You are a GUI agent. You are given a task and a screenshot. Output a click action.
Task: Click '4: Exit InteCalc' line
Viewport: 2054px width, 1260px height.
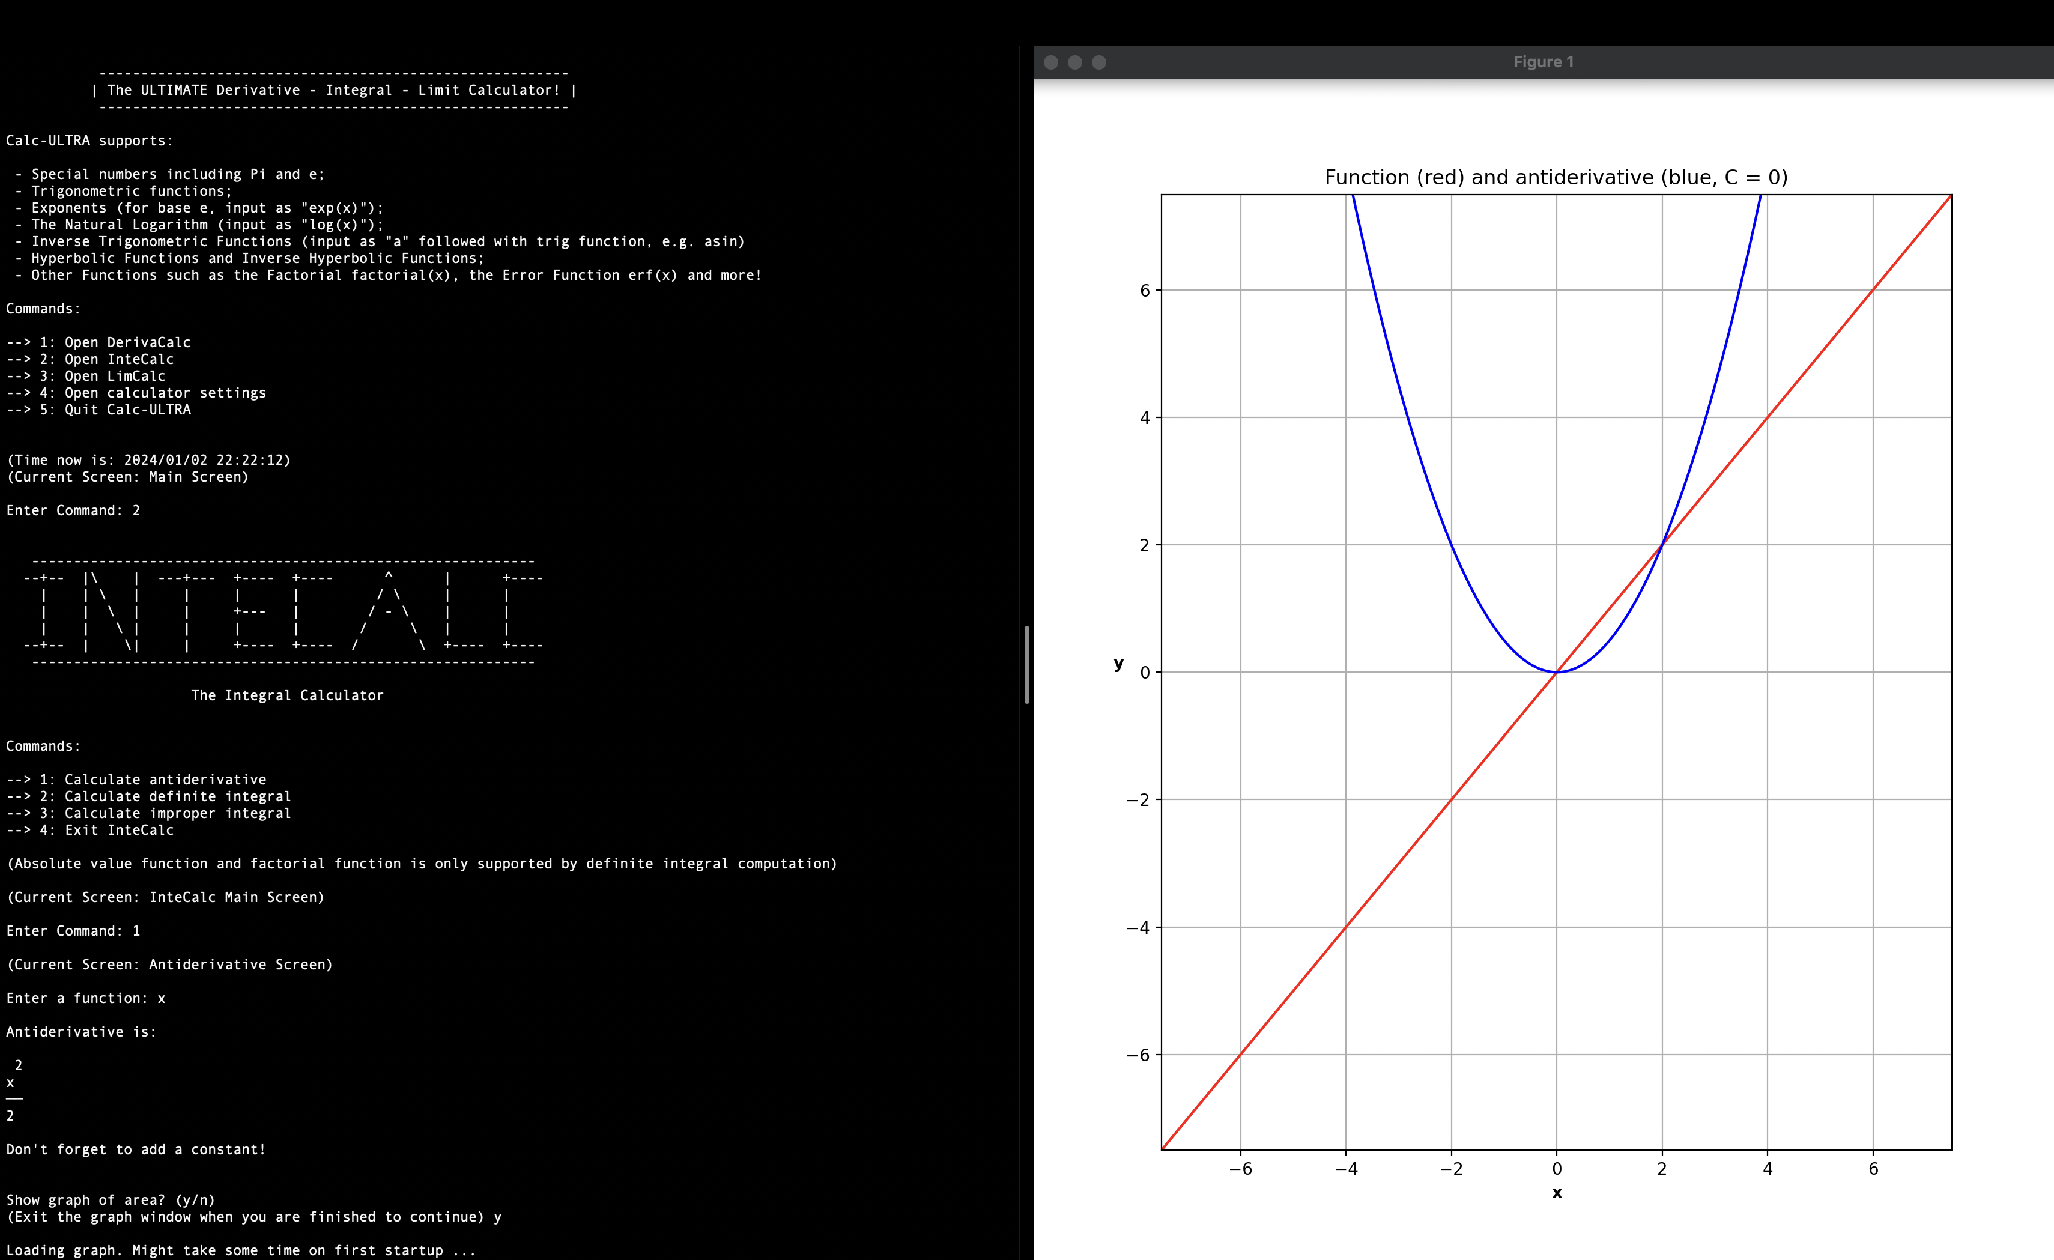pyautogui.click(x=90, y=830)
